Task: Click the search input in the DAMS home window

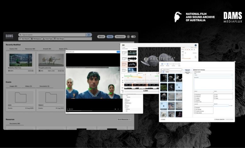Action: pyautogui.click(x=52, y=35)
